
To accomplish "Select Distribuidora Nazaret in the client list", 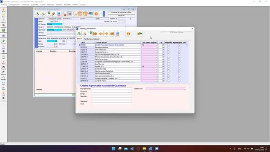I will click(x=118, y=73).
